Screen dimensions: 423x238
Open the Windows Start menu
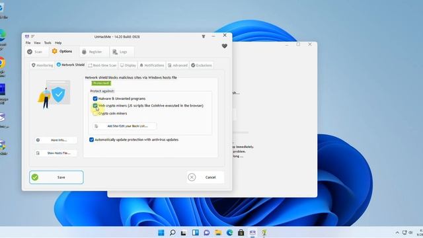tap(161, 233)
